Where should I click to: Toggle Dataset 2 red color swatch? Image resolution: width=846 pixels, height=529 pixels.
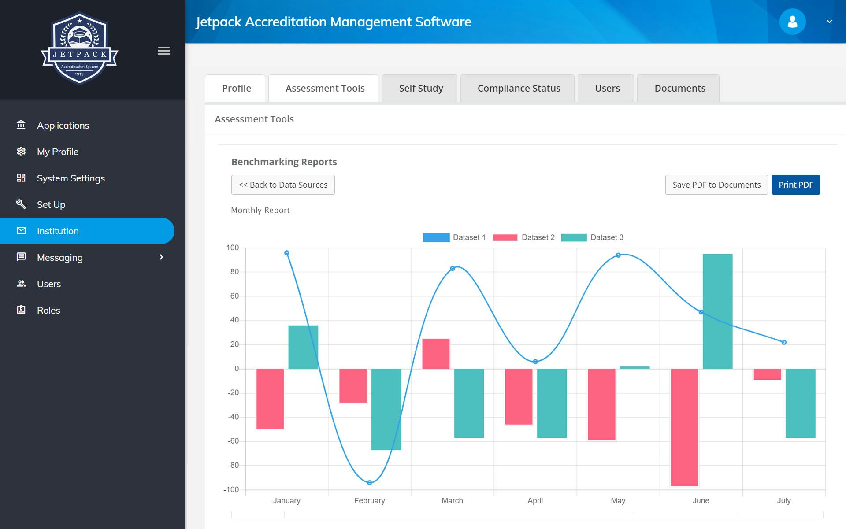point(506,237)
